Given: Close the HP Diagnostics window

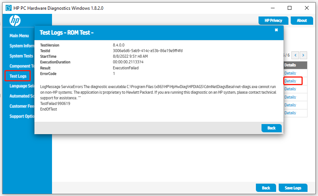Looking at the screenshot, I should tap(307, 8).
